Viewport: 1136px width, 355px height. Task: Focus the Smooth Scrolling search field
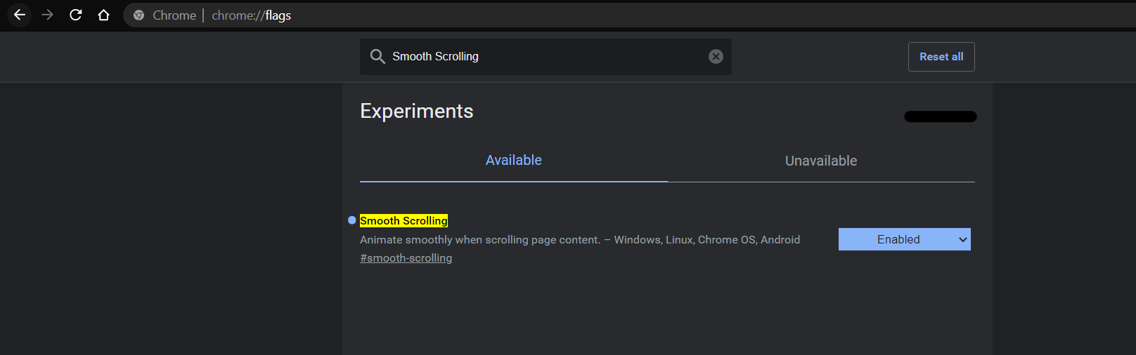point(546,57)
